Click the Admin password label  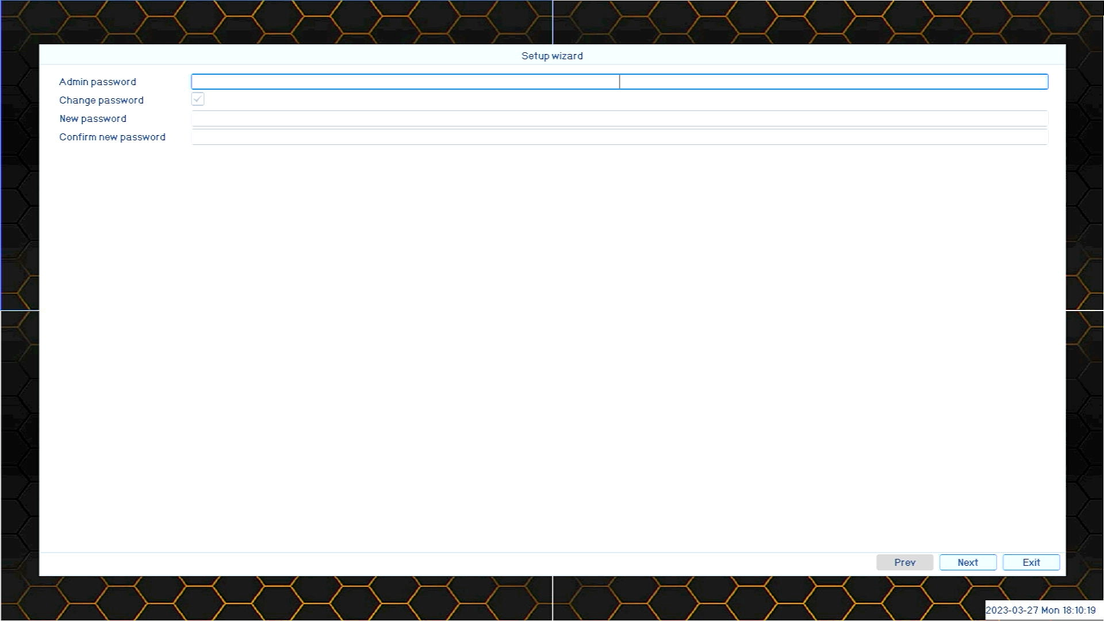(98, 82)
